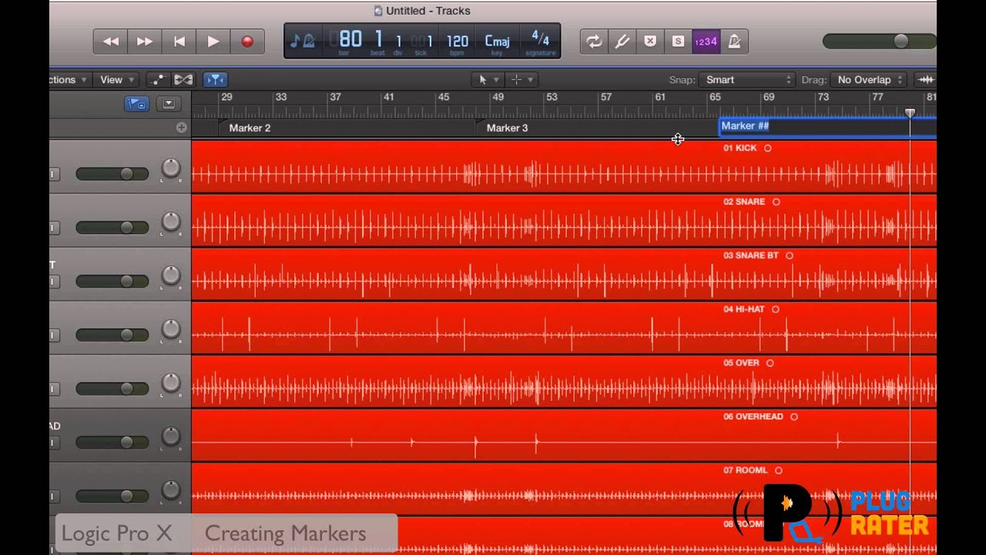The image size is (986, 555).
Task: Toggle the metronome click button
Action: 734,42
